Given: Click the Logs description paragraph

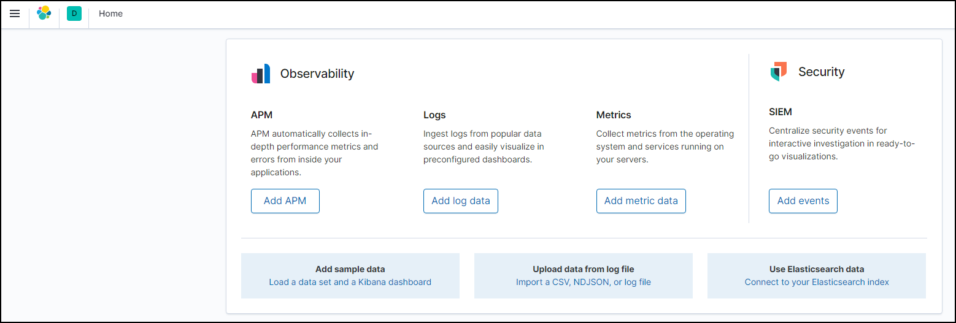Looking at the screenshot, I should [484, 146].
